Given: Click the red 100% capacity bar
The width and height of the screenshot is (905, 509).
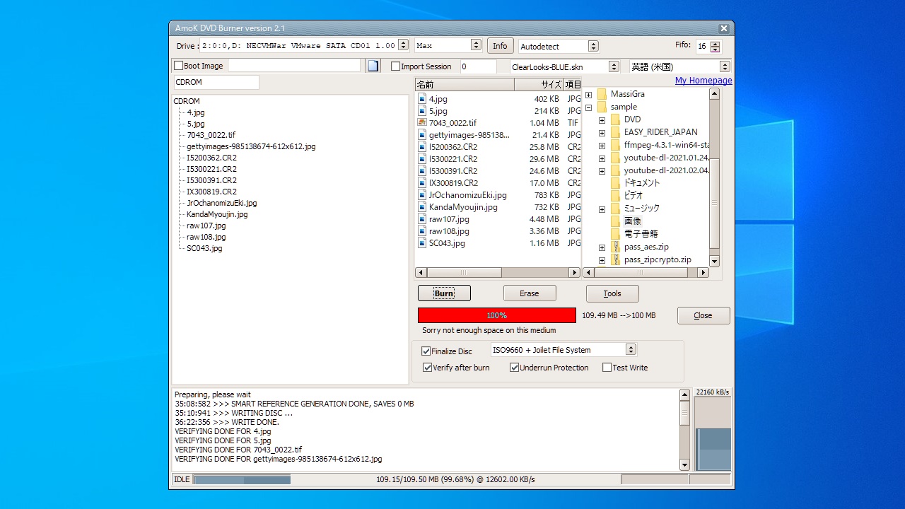Looking at the screenshot, I should pyautogui.click(x=497, y=315).
